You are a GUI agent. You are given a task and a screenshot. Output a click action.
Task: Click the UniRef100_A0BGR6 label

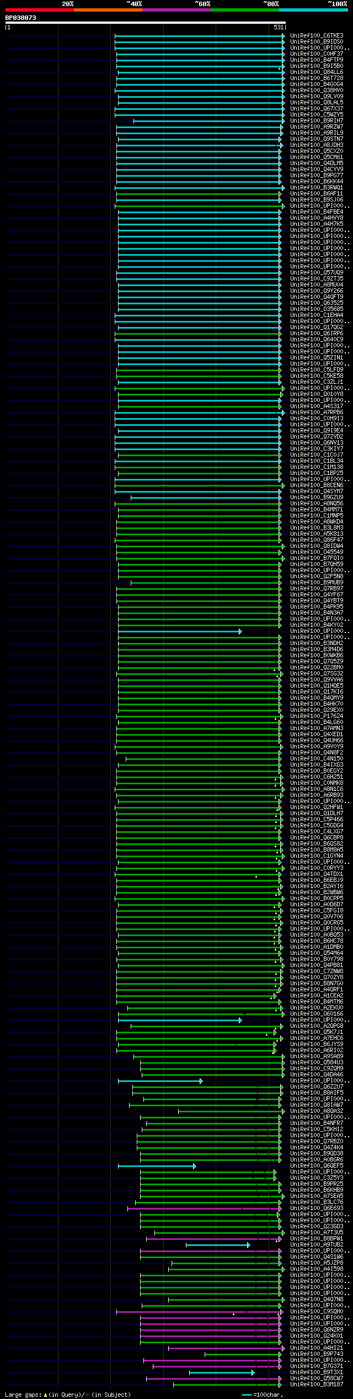coord(317,1160)
